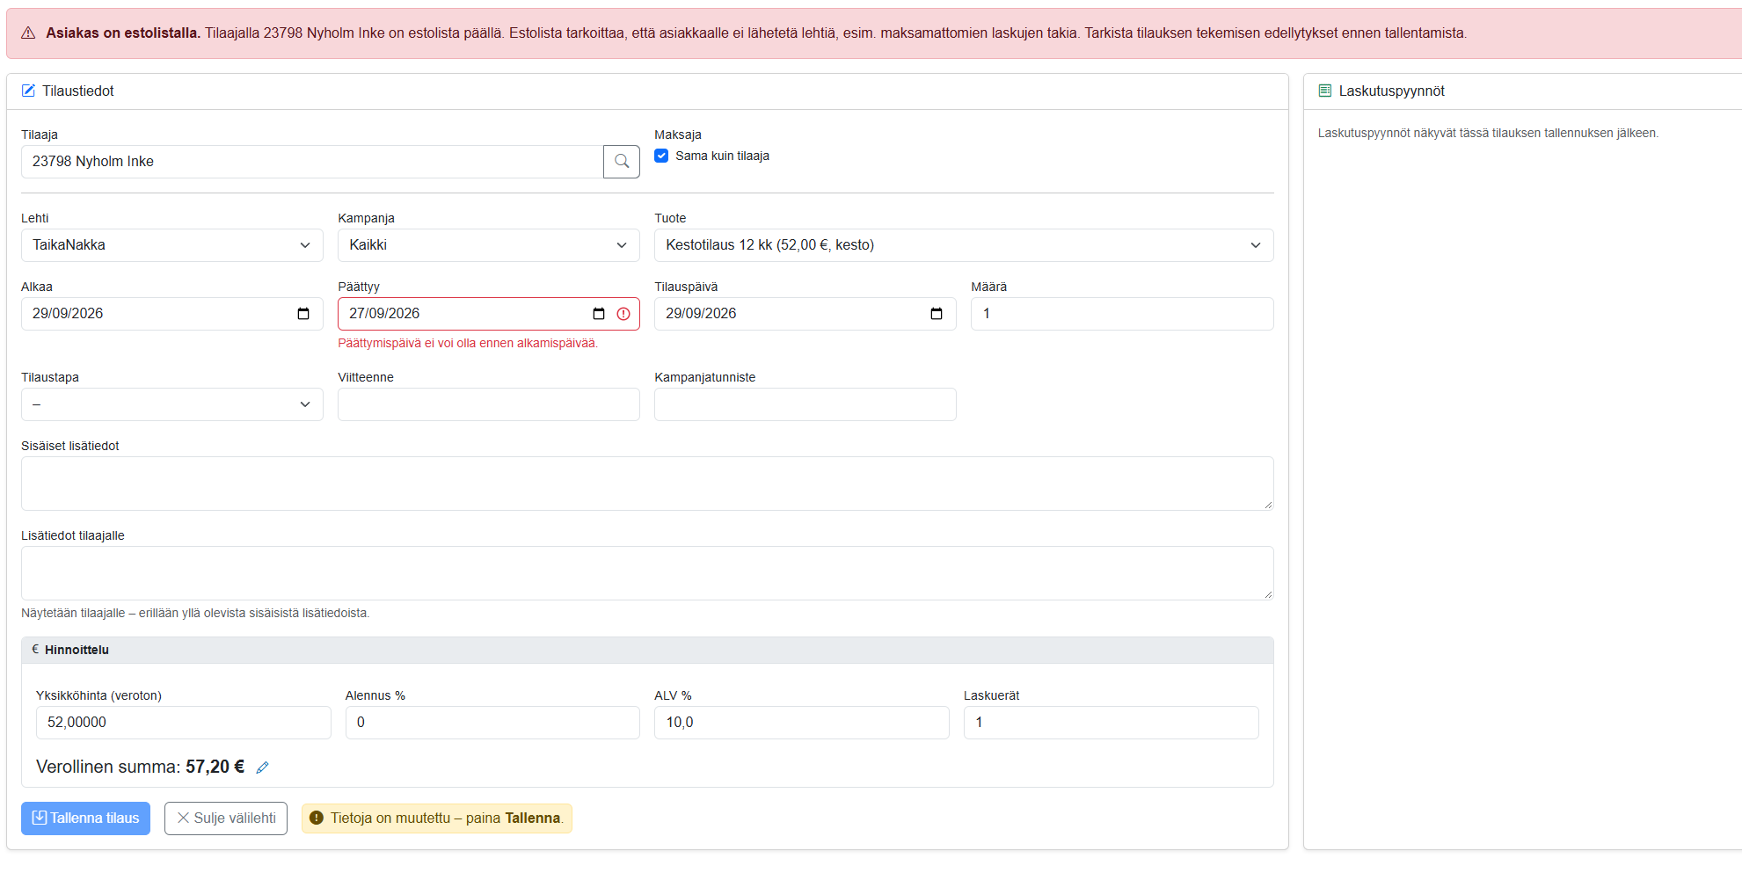This screenshot has width=1742, height=873.
Task: Click the ALV % field showing 10,0
Action: pos(802,723)
